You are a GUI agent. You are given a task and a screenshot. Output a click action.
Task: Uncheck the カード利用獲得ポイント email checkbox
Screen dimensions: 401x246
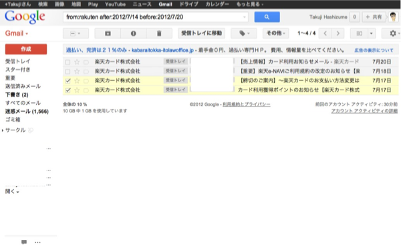point(68,90)
